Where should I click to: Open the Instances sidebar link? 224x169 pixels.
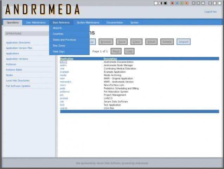[11, 64]
